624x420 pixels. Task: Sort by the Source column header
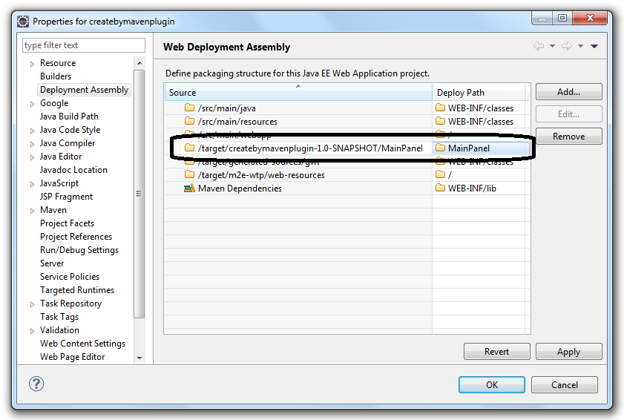298,92
